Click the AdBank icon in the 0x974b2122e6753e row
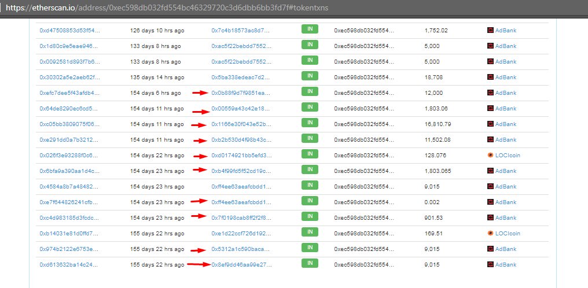The image size is (588, 288). (490, 249)
